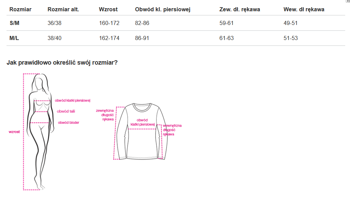Click the 'wewnętrzna długość rękawa' shirt label
The width and height of the screenshot is (350, 197).
pos(172,130)
